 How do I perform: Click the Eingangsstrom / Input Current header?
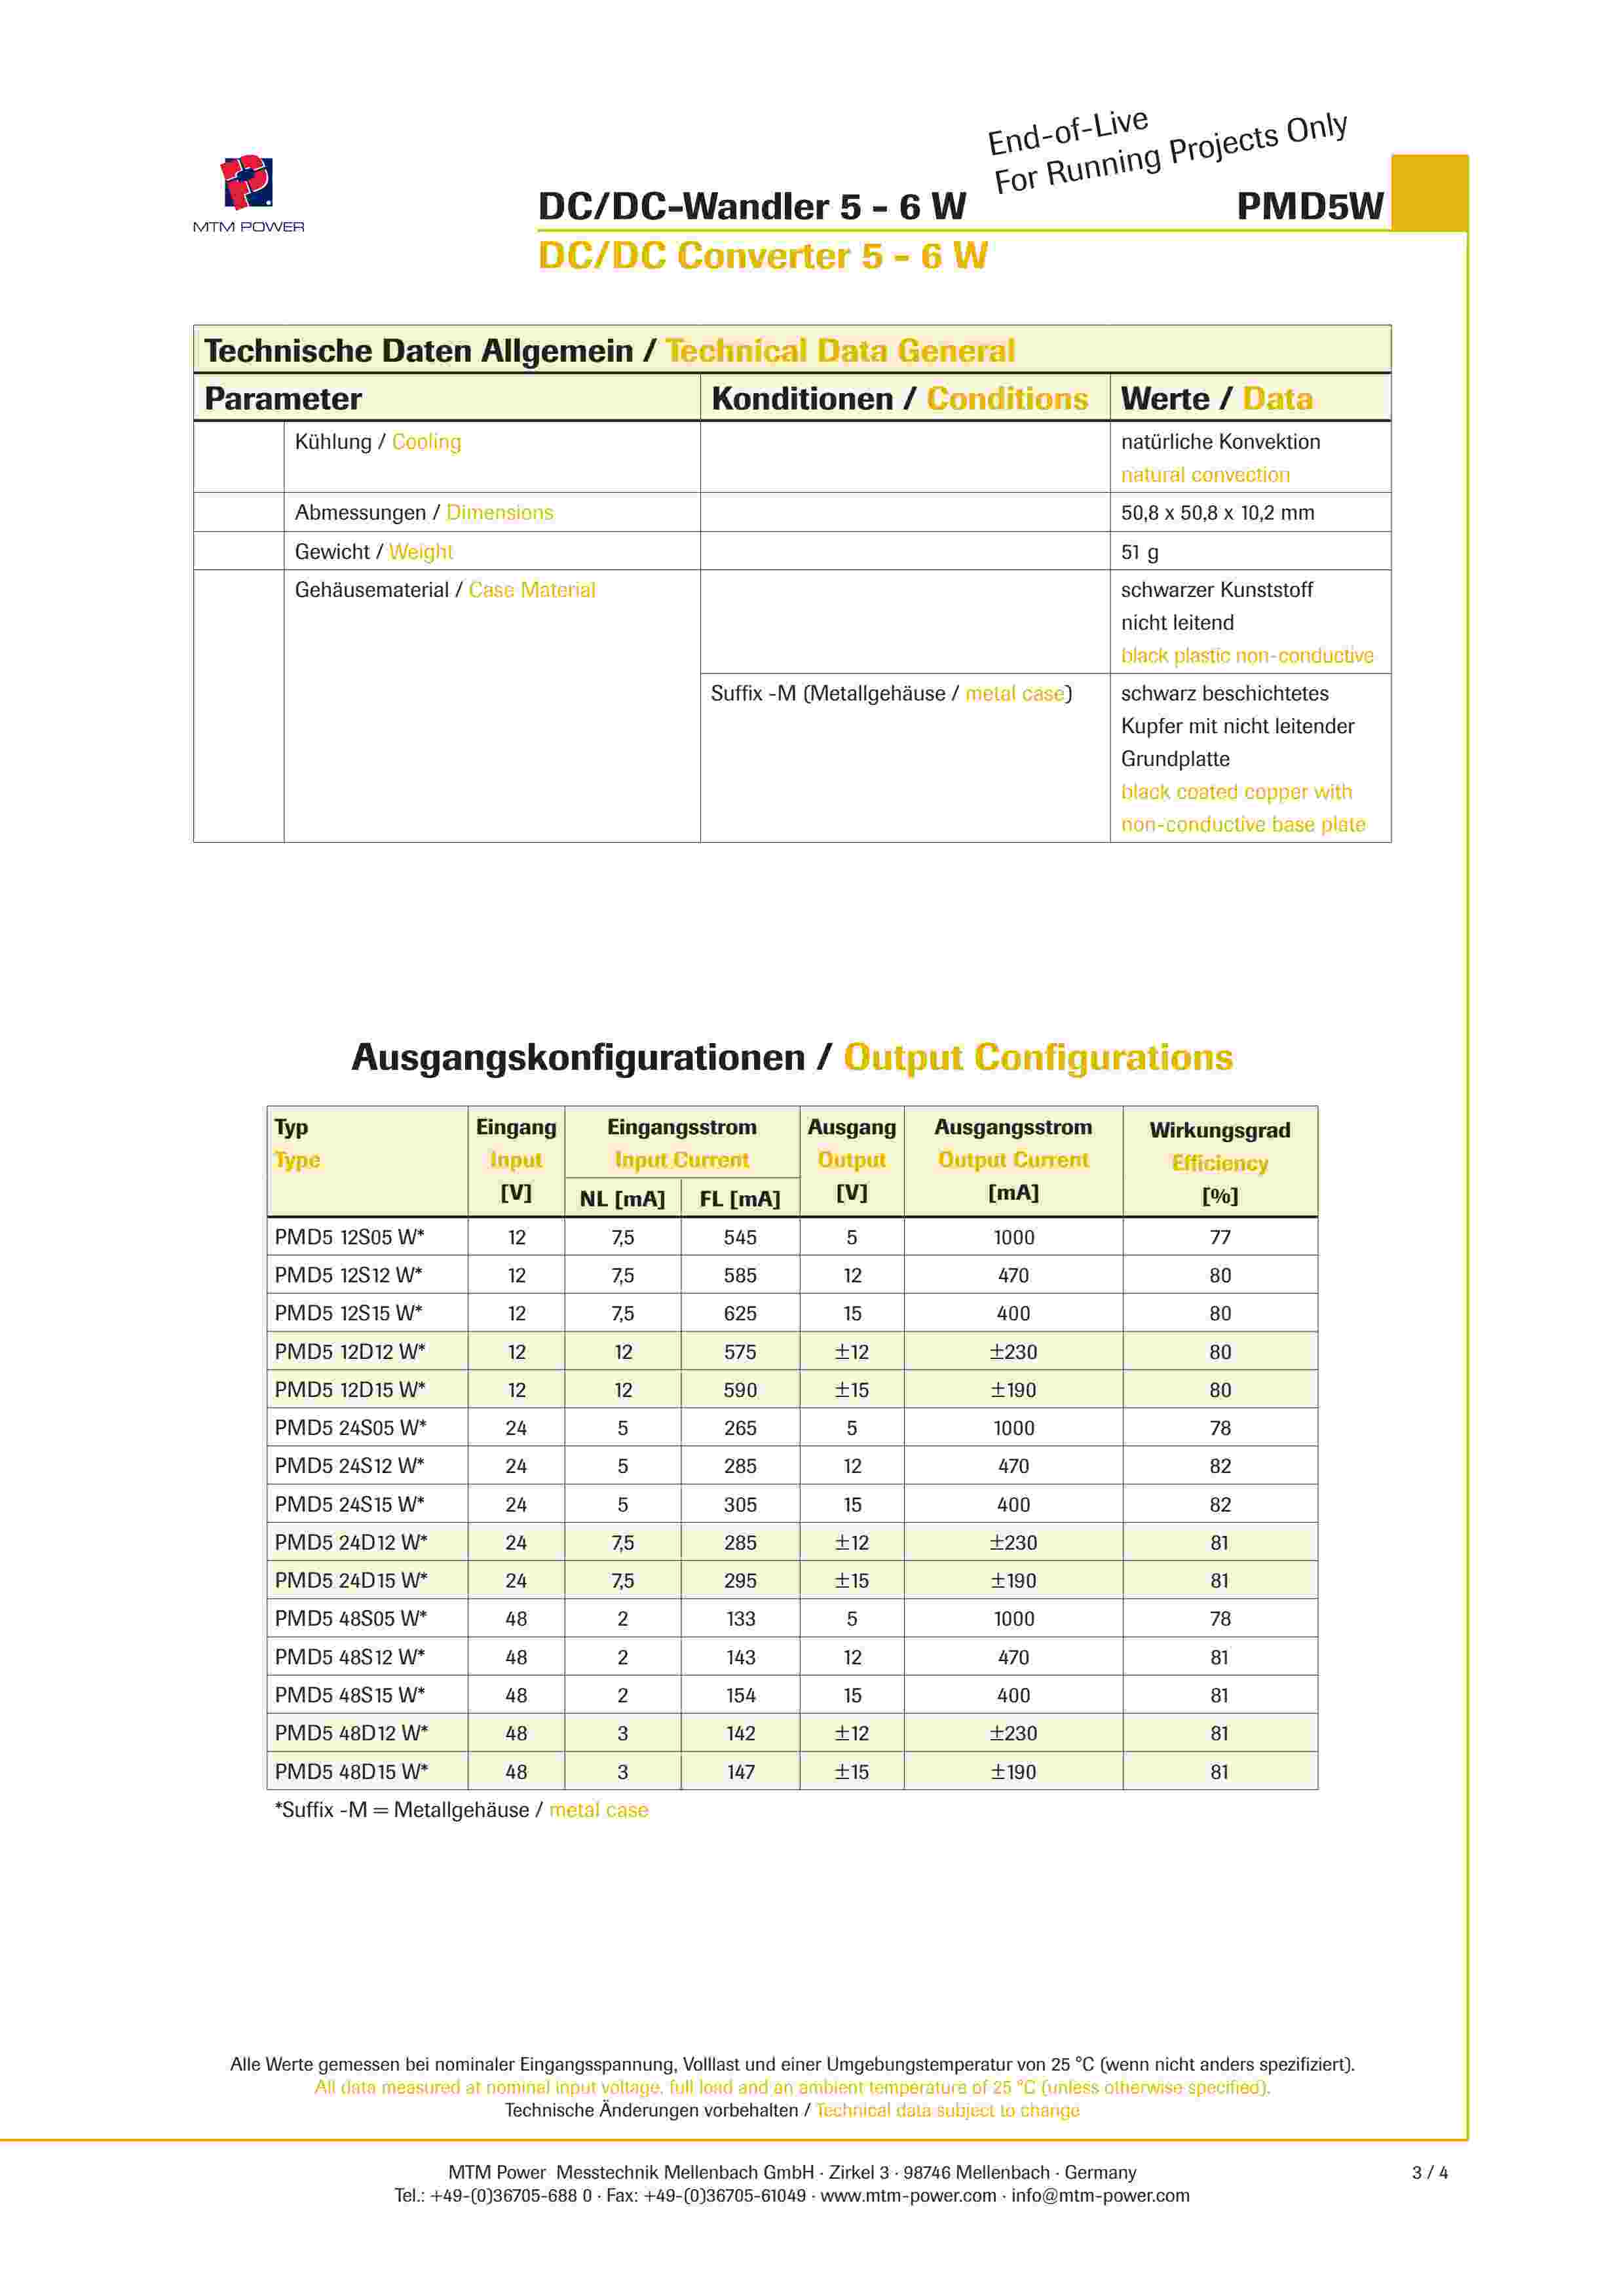pyautogui.click(x=681, y=1143)
